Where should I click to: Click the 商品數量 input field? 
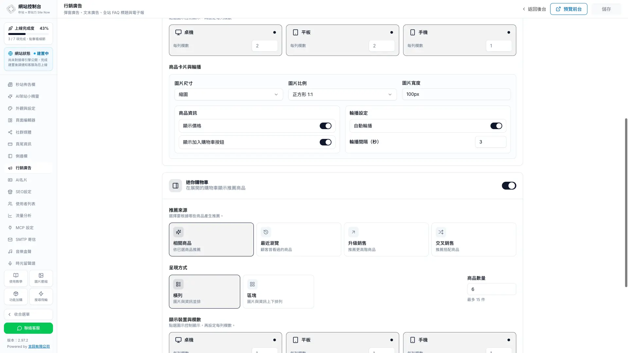(x=492, y=289)
